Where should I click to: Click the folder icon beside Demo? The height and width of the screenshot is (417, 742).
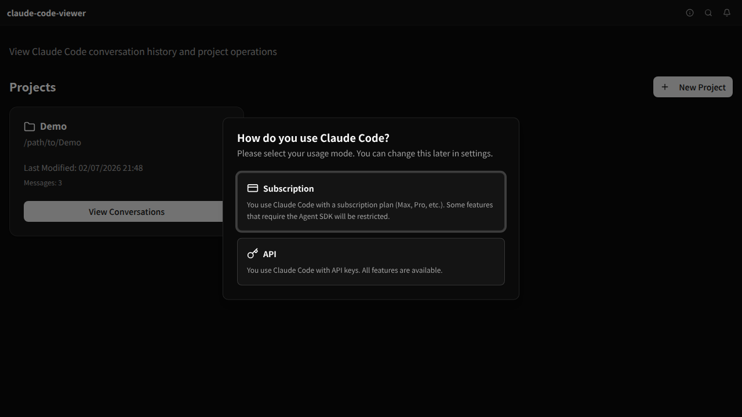tap(30, 126)
